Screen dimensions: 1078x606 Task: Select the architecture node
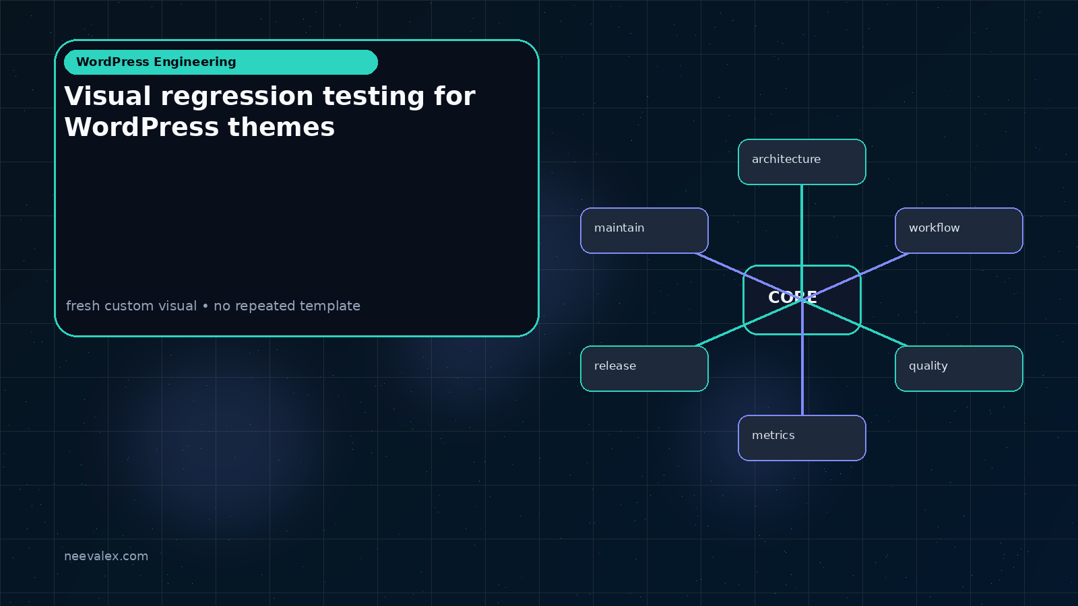click(x=802, y=162)
